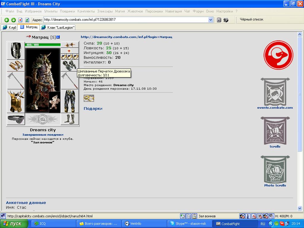304x228 pixels.
Task: Toggle the speaker sound icon in status bar
Action: pyautogui.click(x=272, y=216)
